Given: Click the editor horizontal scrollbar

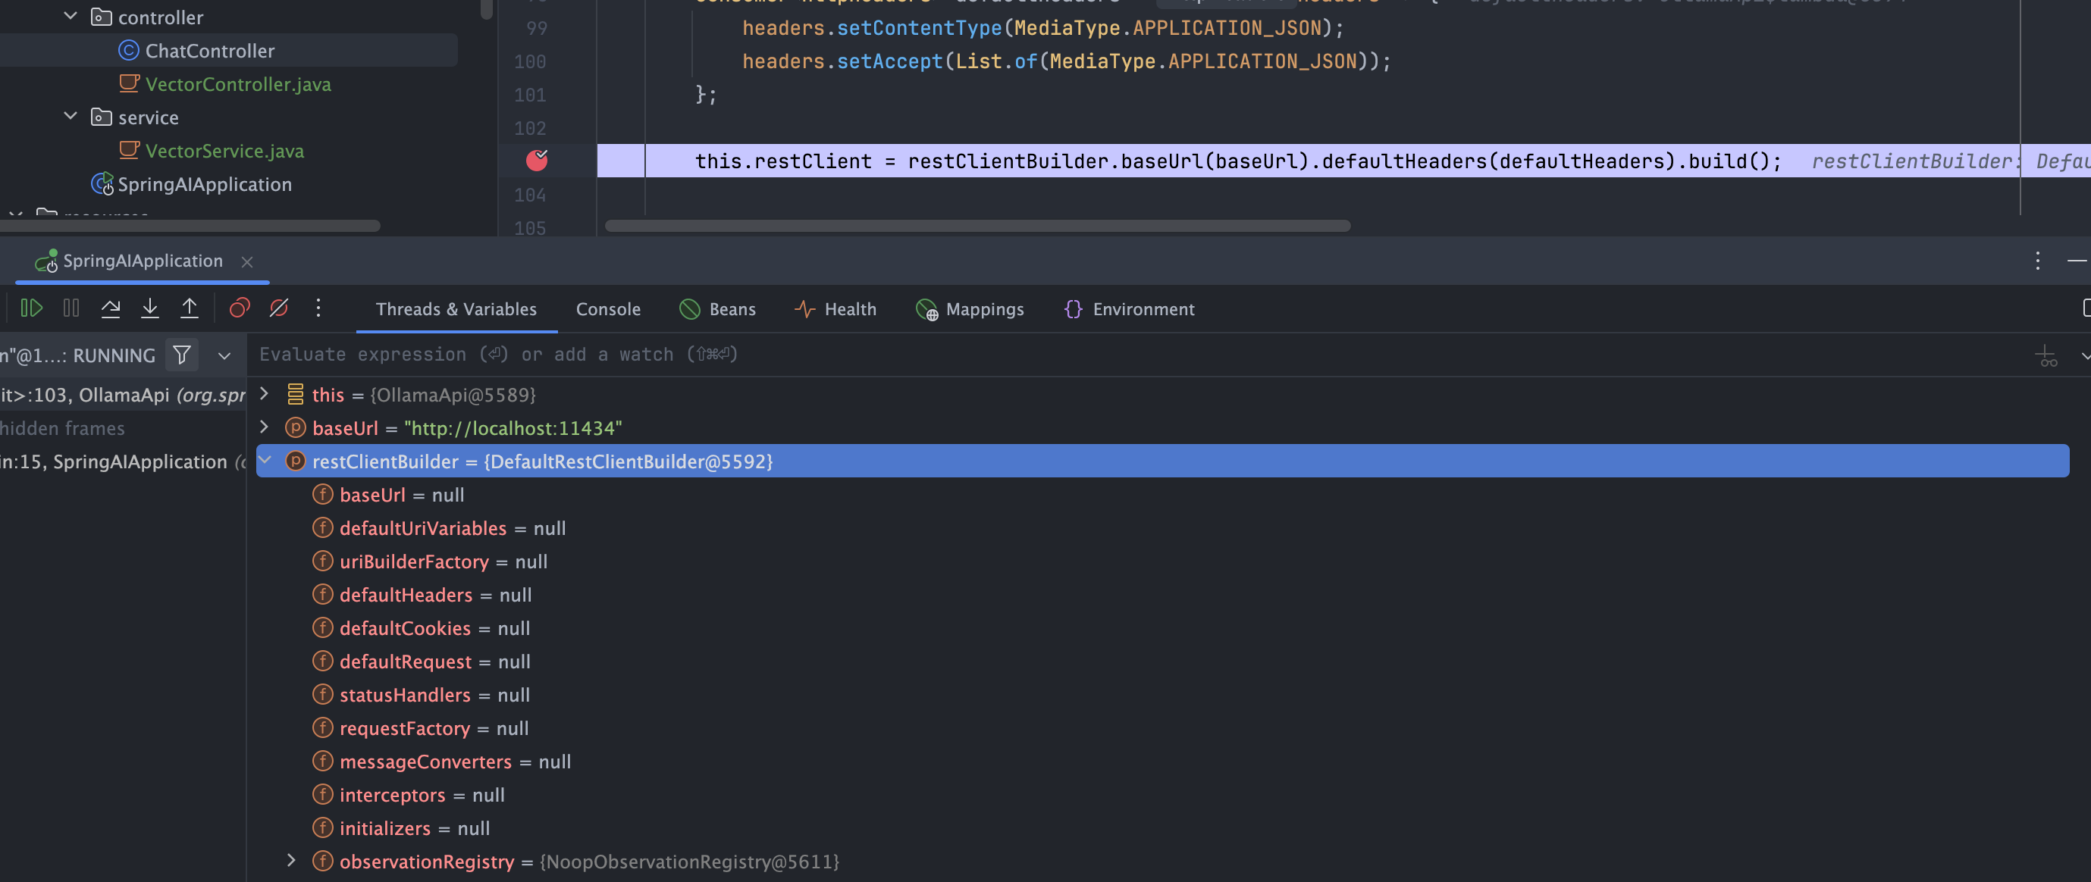Looking at the screenshot, I should (x=977, y=226).
